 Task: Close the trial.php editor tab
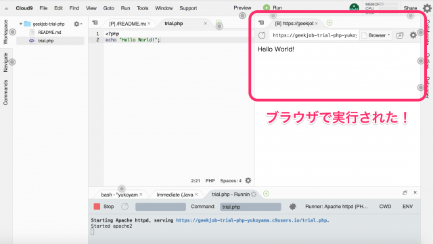pos(206,24)
